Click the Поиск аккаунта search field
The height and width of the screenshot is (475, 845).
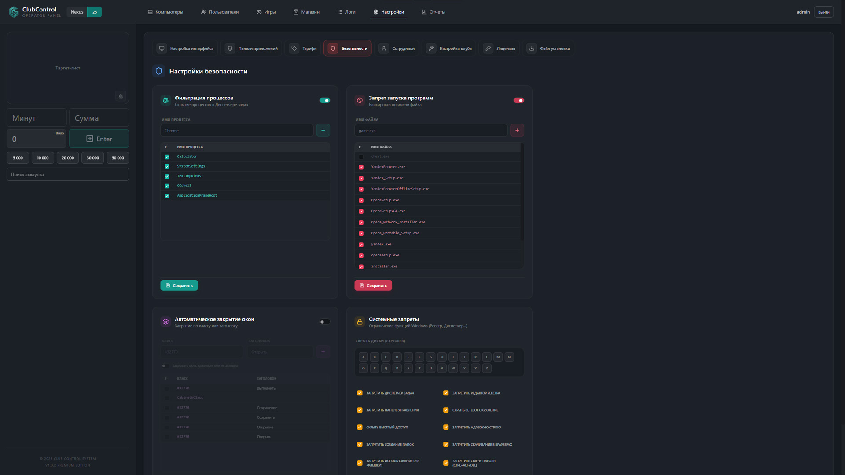click(68, 175)
